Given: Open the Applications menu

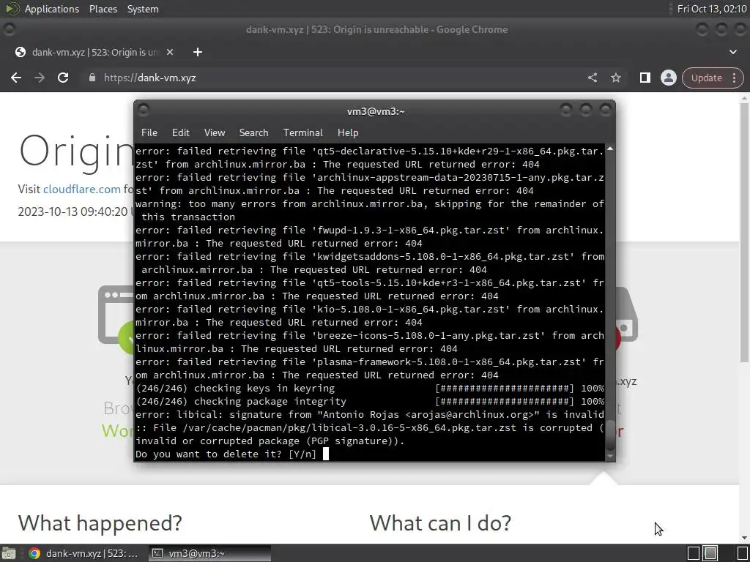Looking at the screenshot, I should [x=52, y=9].
